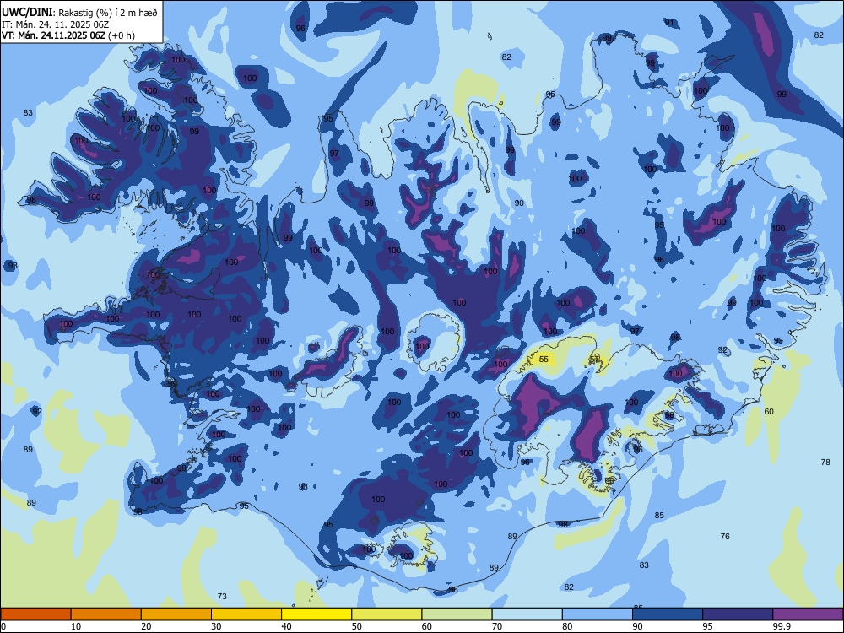844x633 pixels.
Task: Click the UWC/DINI title text
Action: pos(27,13)
